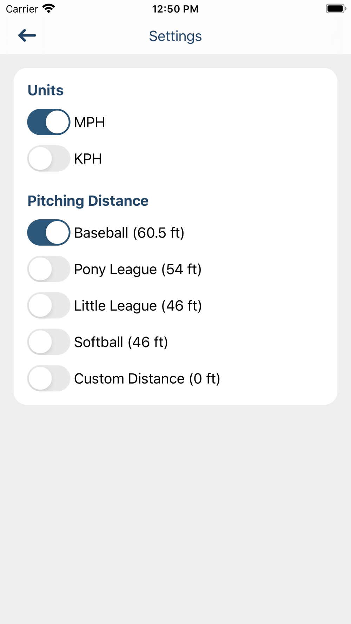Tap the Wi-Fi icon in the status bar
The image size is (351, 624).
click(48, 8)
